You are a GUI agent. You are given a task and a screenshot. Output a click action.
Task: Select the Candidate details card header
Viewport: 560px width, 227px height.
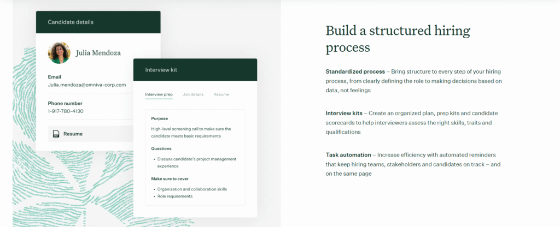click(98, 22)
